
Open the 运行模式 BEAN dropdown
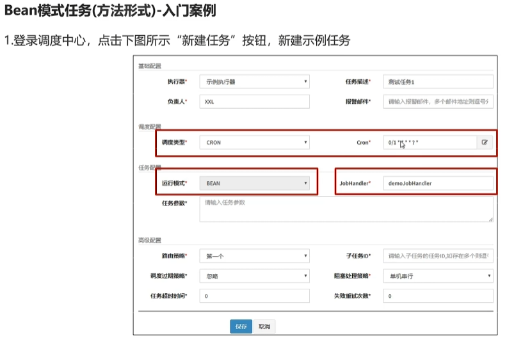pyautogui.click(x=254, y=183)
